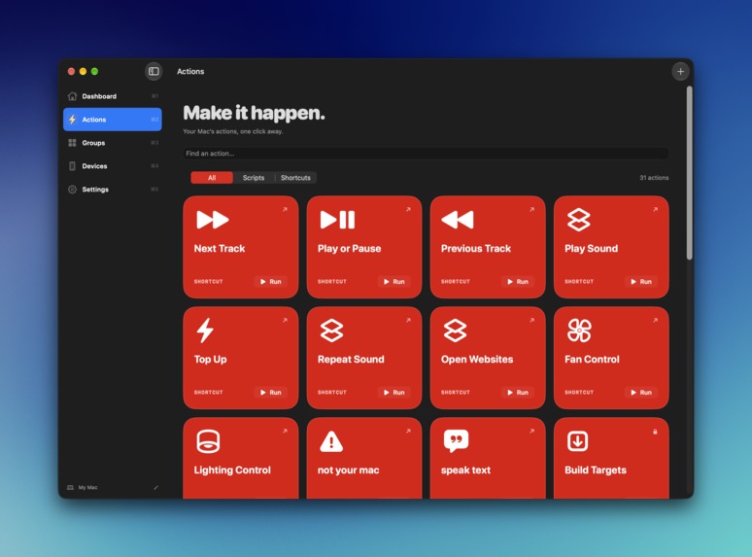Open Dashboard in the sidebar
Viewport: 752px width, 557px height.
point(113,96)
